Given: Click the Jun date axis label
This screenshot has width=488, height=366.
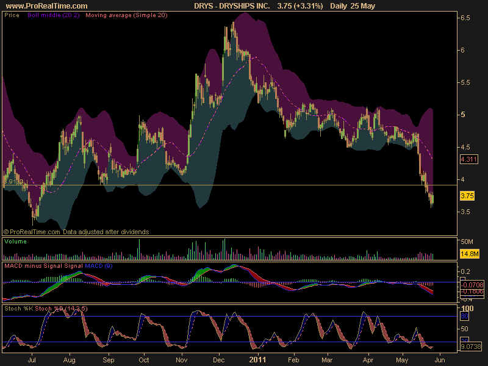Looking at the screenshot, I should 439,360.
